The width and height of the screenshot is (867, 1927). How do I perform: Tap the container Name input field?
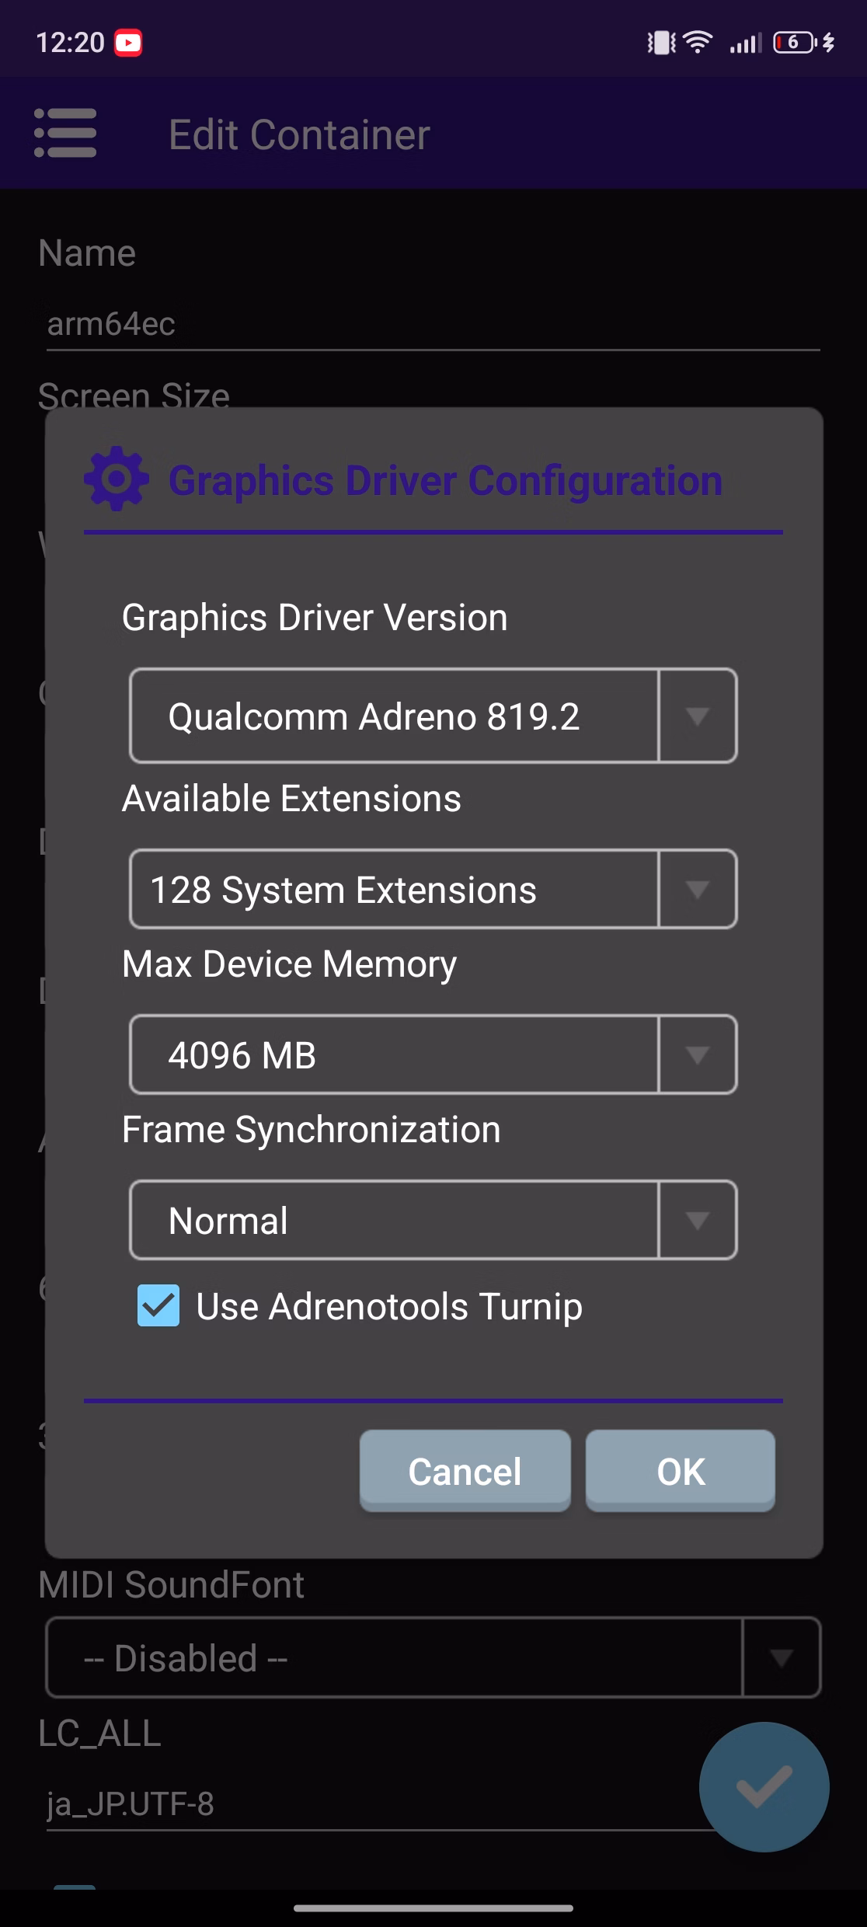433,325
